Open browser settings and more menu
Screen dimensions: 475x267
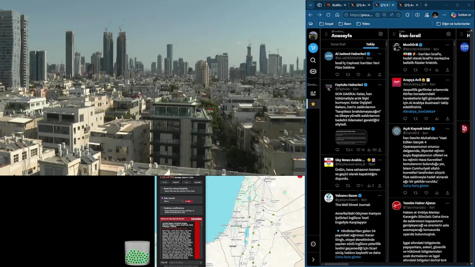(x=445, y=15)
